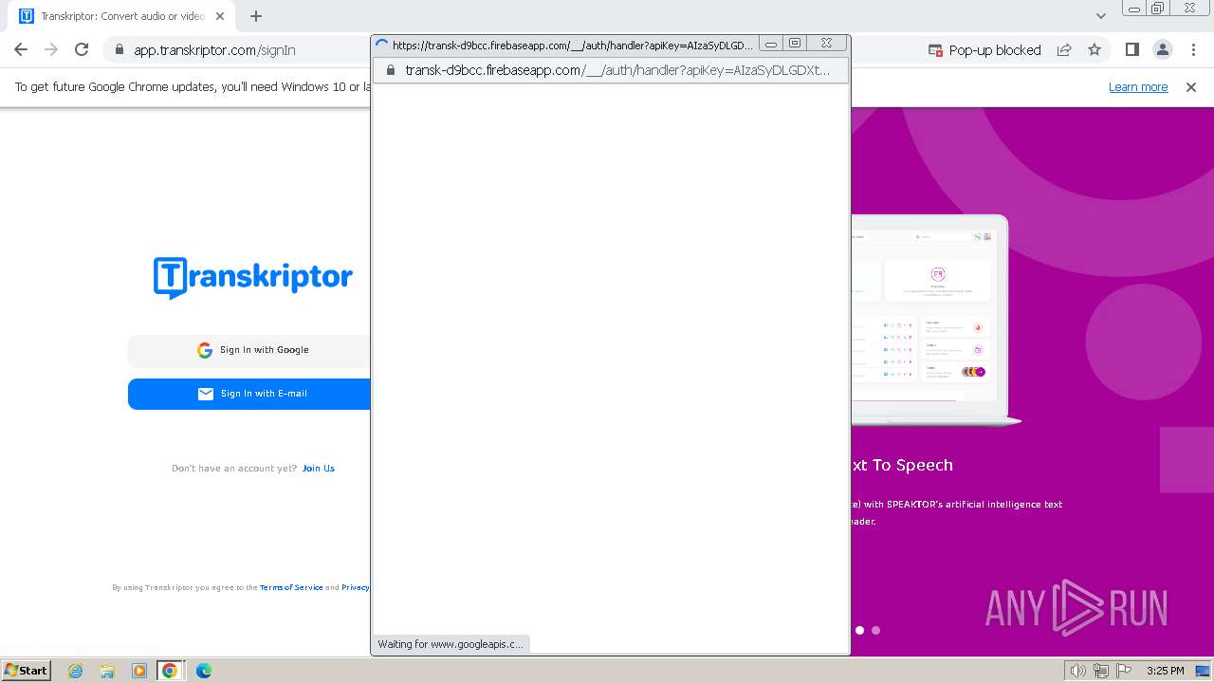Select second carousel dot indicator
The width and height of the screenshot is (1214, 683).
click(860, 630)
